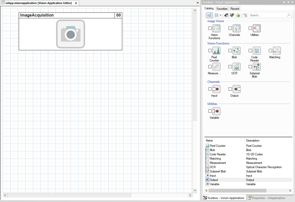
Task: Select the Code Reader function icon
Action: (257, 51)
